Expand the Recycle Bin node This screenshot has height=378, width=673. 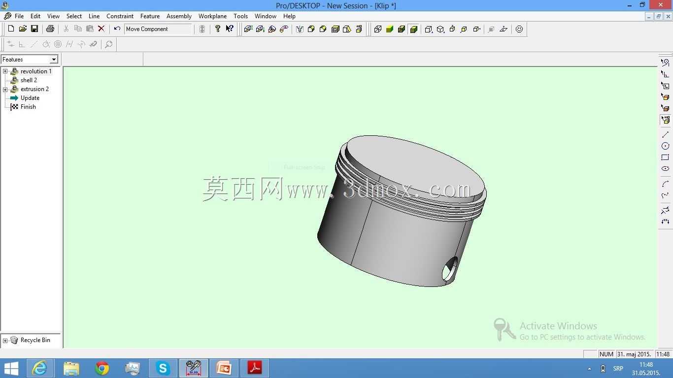tap(5, 340)
